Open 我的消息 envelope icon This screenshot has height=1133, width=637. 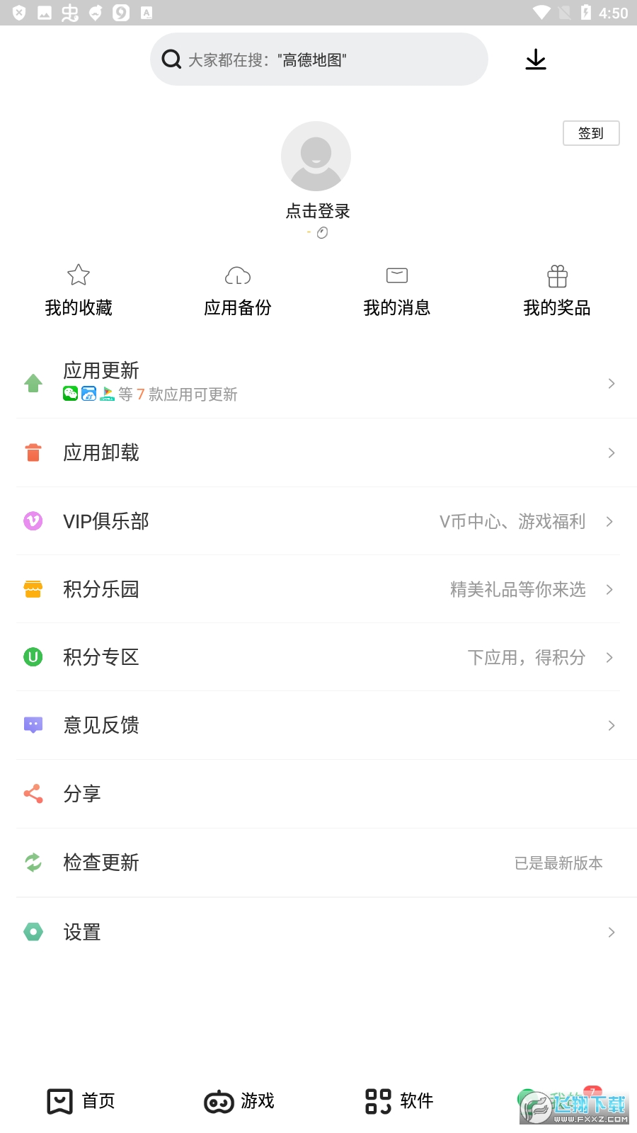[397, 275]
